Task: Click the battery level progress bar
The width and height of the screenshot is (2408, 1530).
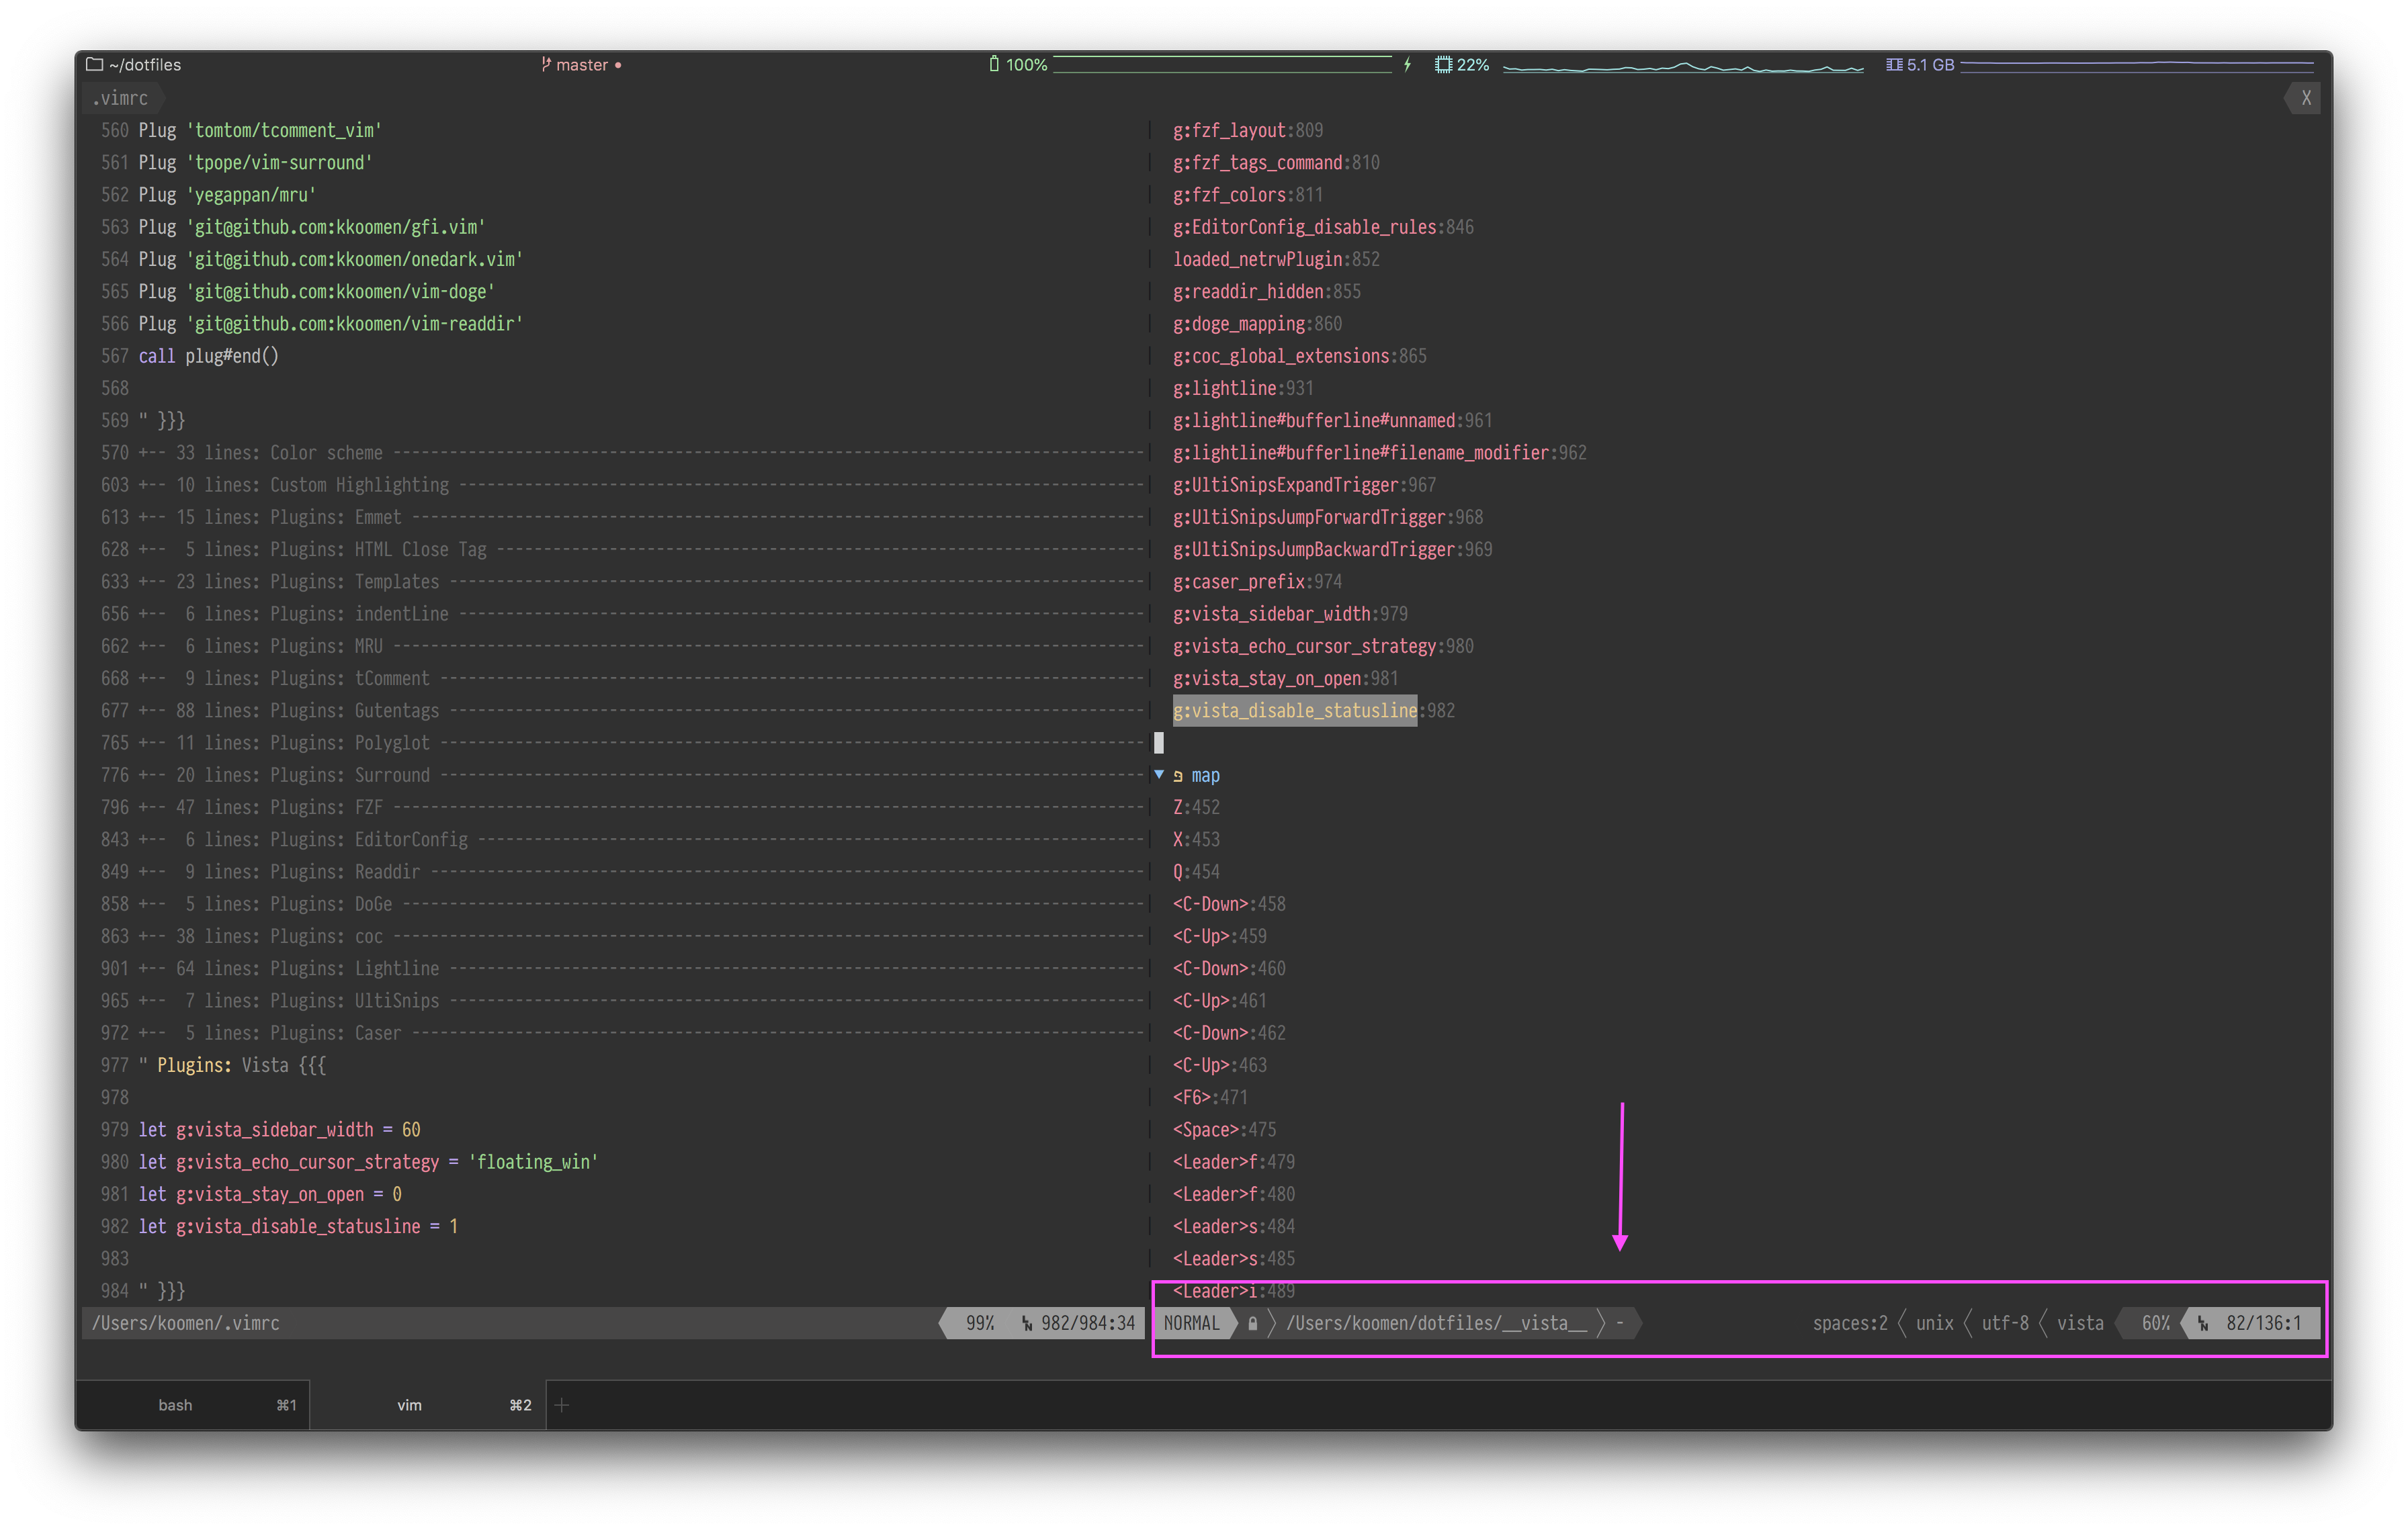Action: click(x=1222, y=64)
